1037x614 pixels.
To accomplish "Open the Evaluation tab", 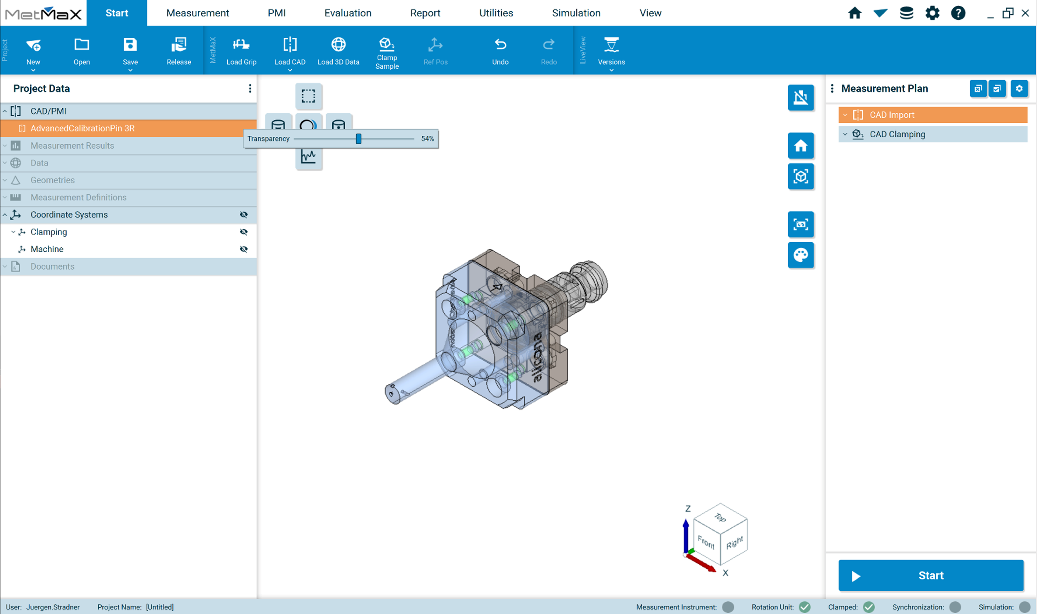I will click(348, 13).
